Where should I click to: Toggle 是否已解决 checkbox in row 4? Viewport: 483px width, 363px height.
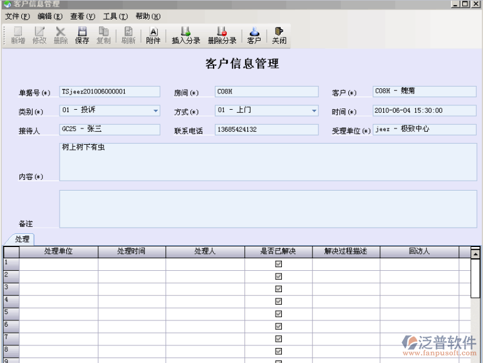pyautogui.click(x=279, y=301)
